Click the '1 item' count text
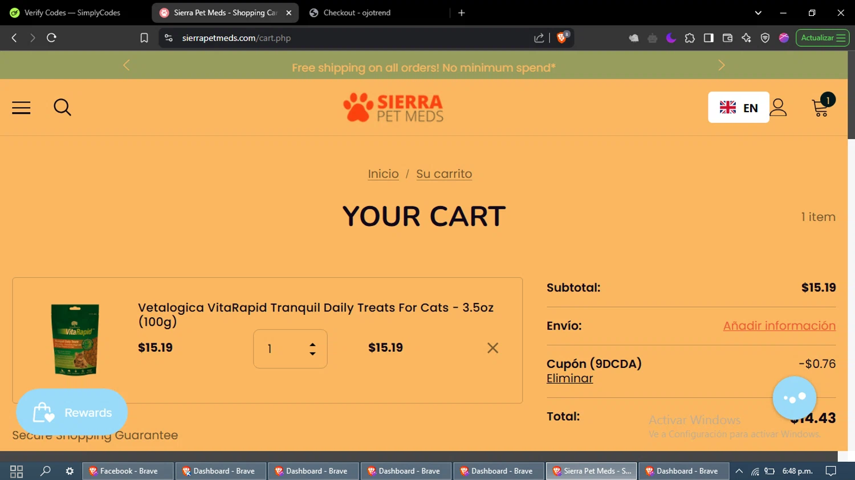This screenshot has width=855, height=480. 818,217
